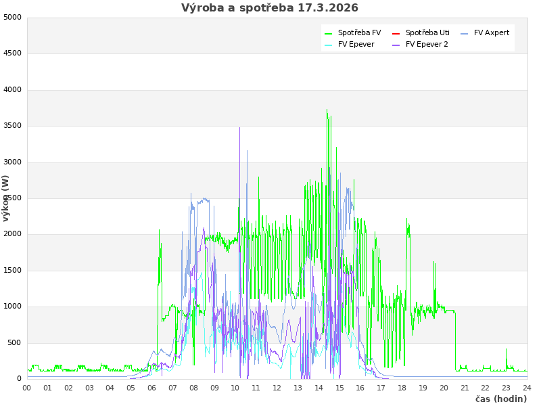Viewport: 541px width, 406px height.
Task: Click the 18 hour tick on x-axis
Action: click(x=402, y=388)
